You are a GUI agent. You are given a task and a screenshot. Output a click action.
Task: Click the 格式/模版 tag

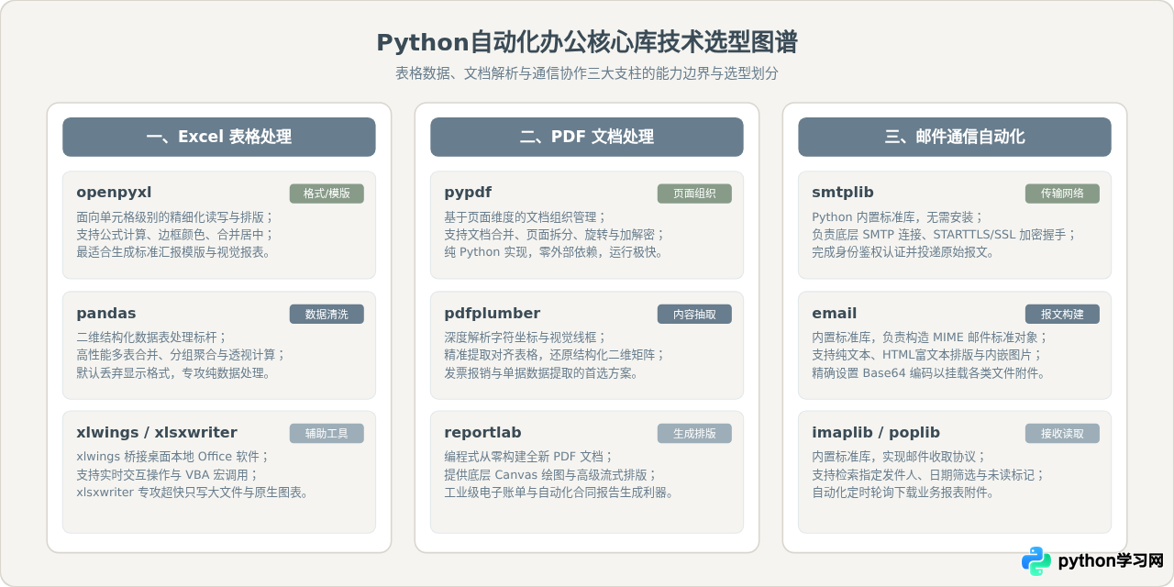tap(327, 194)
